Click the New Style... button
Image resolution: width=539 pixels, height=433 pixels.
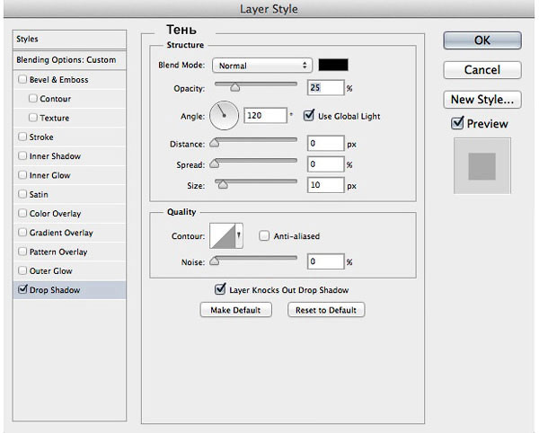click(482, 100)
